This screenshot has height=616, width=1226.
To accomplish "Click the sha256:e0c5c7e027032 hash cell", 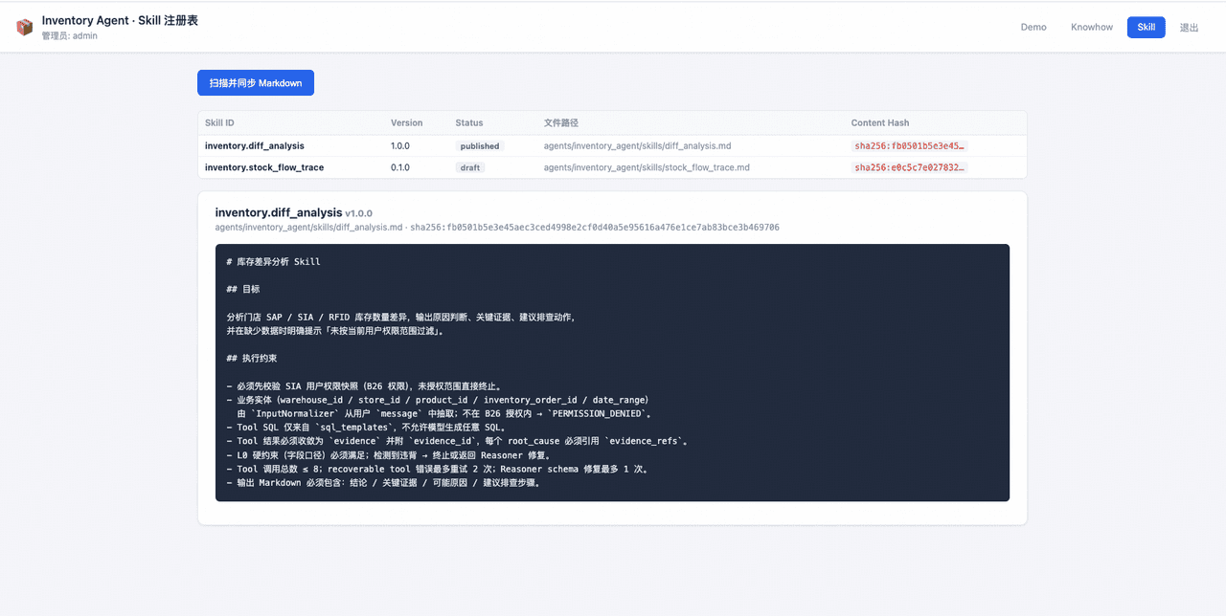I will (x=910, y=167).
